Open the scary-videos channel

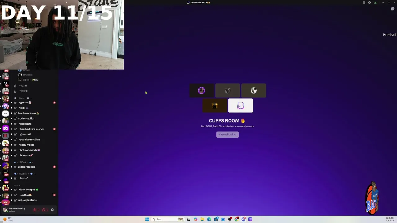[33, 145]
